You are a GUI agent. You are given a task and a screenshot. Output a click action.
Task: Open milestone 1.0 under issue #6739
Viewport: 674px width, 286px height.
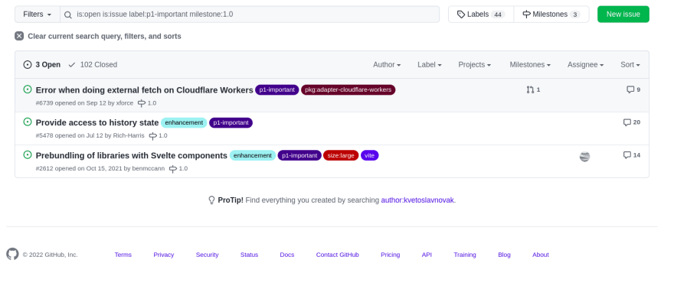(x=147, y=103)
